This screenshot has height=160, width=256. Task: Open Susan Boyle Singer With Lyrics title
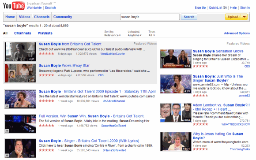click(89, 141)
